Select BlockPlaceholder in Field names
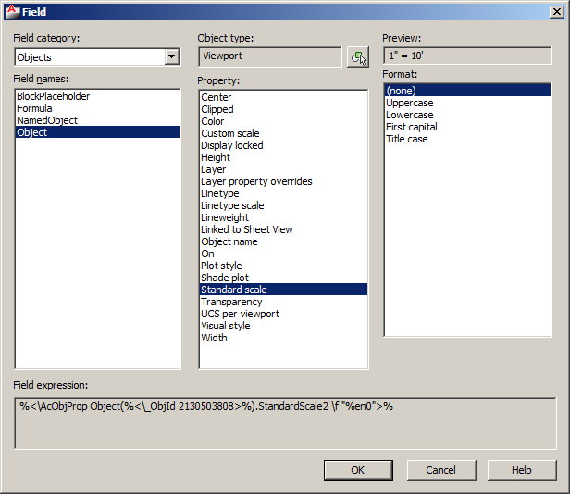Image resolution: width=570 pixels, height=494 pixels. click(97, 96)
